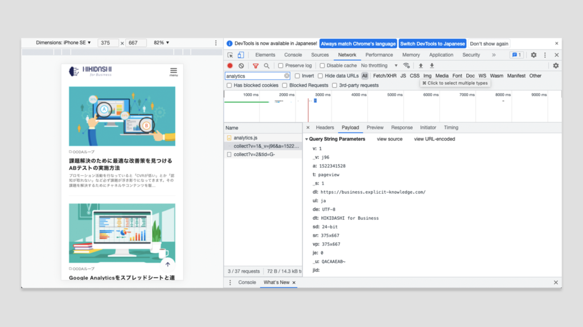Open the Dimensions iPhone SE dropdown
This screenshot has height=327, width=583.
pyautogui.click(x=63, y=43)
